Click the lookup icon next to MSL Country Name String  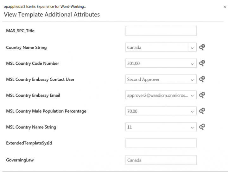click(x=202, y=127)
